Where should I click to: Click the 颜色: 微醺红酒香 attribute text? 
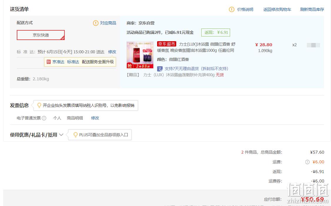(x=173, y=59)
